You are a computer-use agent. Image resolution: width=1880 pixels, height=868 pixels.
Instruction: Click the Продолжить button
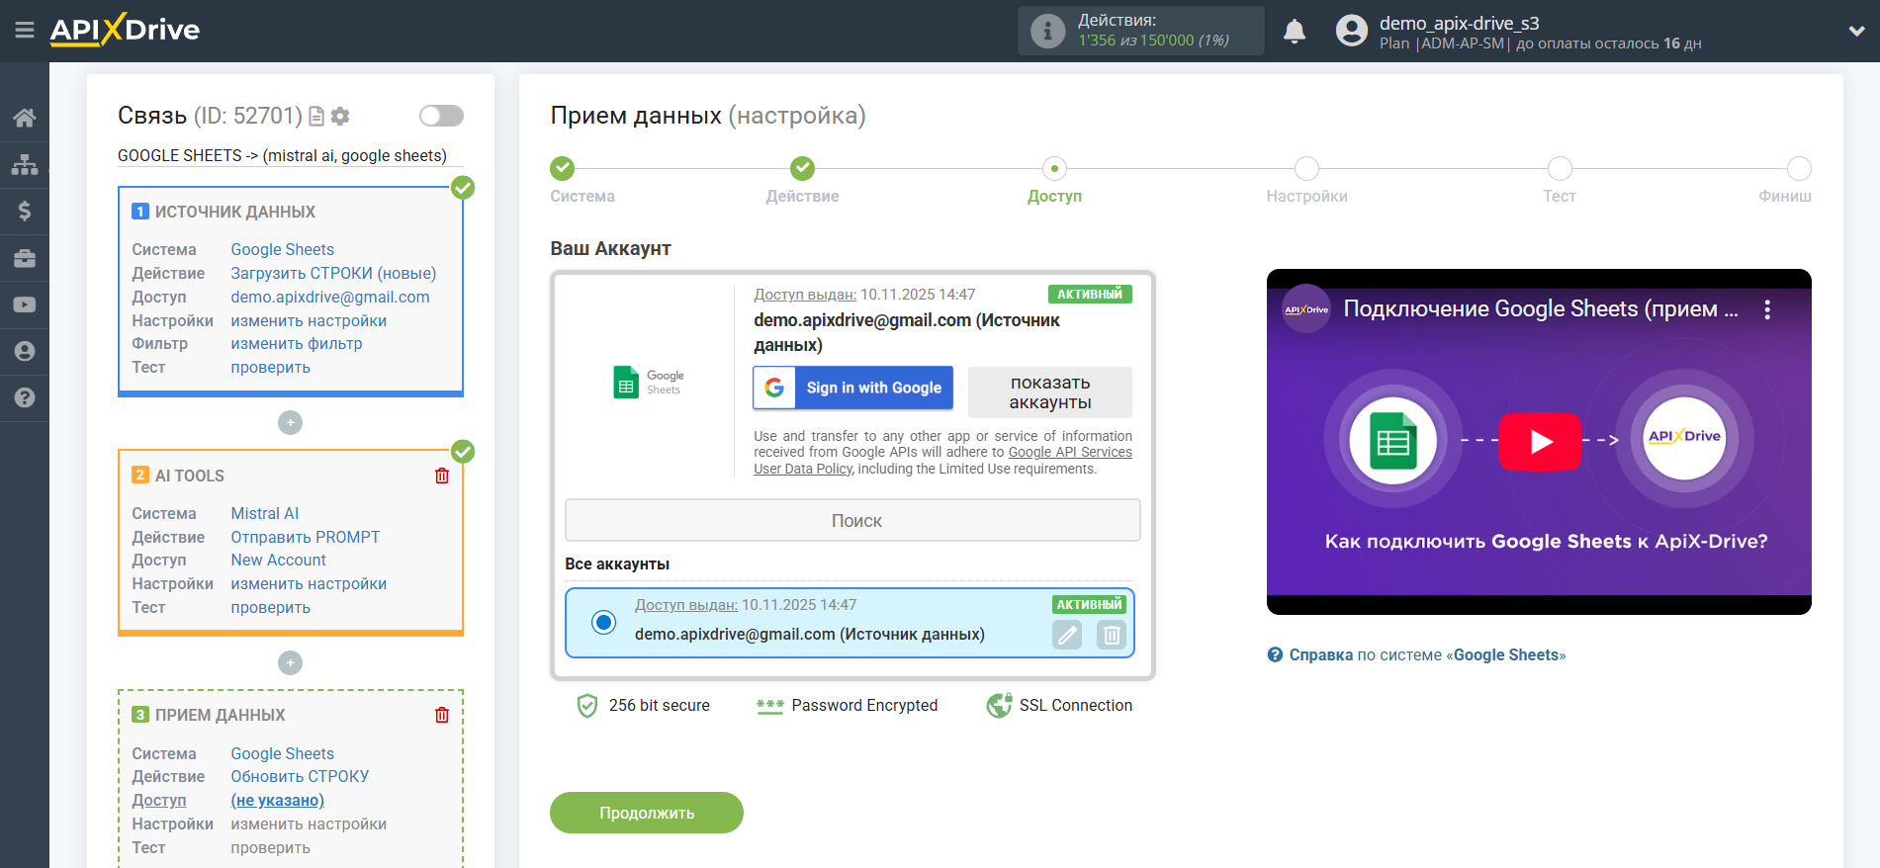tap(647, 813)
